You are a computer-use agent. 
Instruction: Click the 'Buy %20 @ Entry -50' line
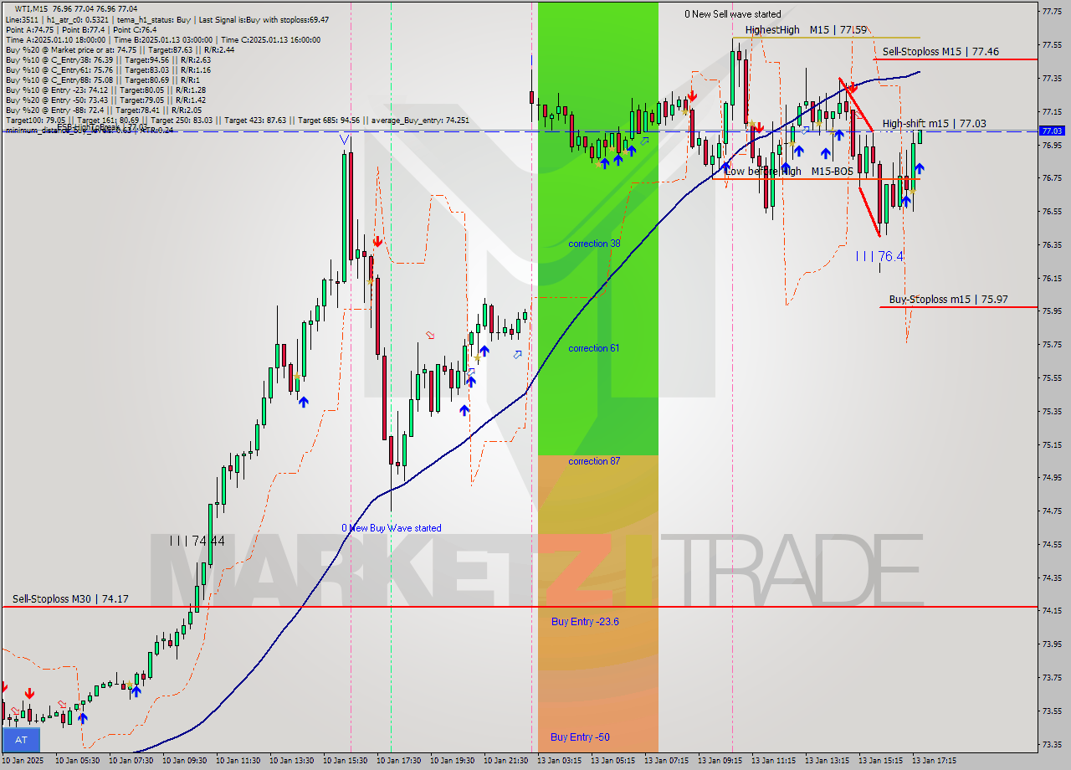coord(105,100)
